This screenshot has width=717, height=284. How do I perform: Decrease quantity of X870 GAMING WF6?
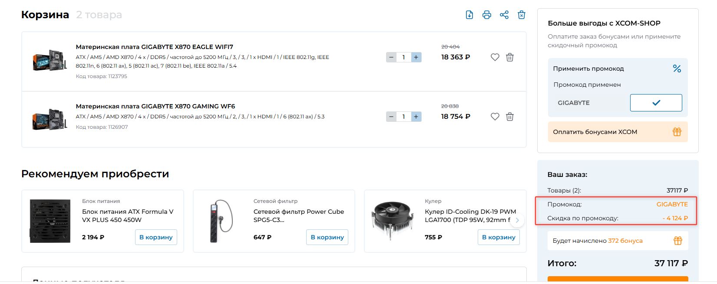[391, 117]
